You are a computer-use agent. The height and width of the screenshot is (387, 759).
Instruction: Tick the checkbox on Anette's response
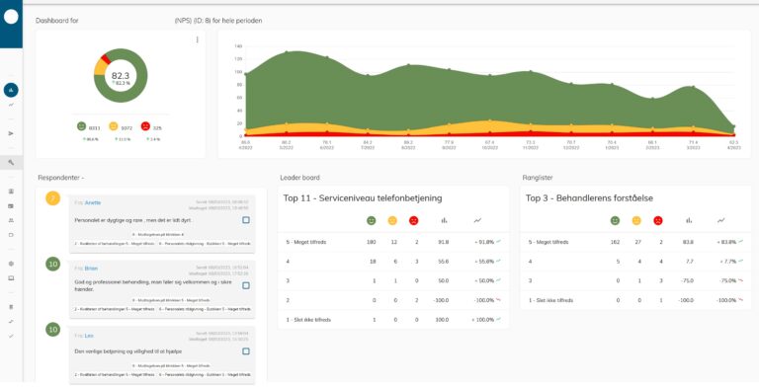pyautogui.click(x=246, y=220)
